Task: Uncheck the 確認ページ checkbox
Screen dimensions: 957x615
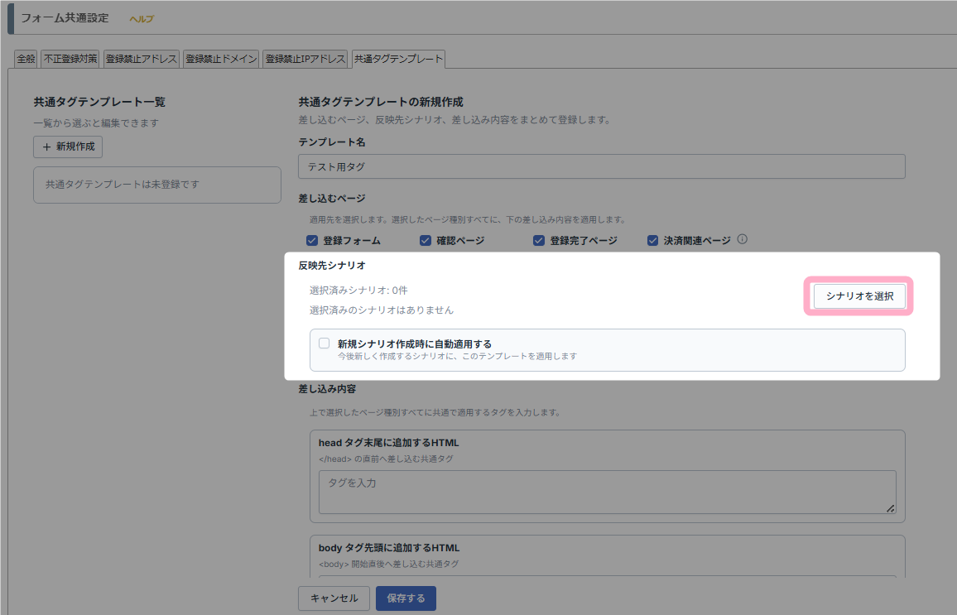Action: pos(426,240)
